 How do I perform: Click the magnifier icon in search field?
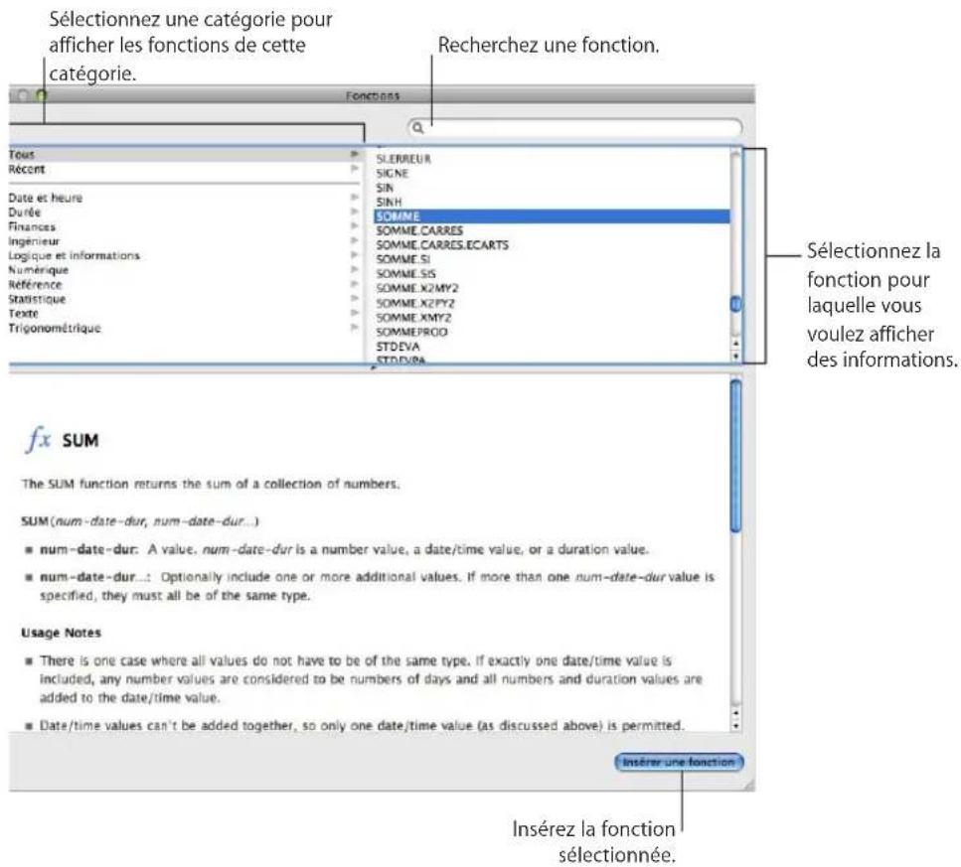(418, 128)
